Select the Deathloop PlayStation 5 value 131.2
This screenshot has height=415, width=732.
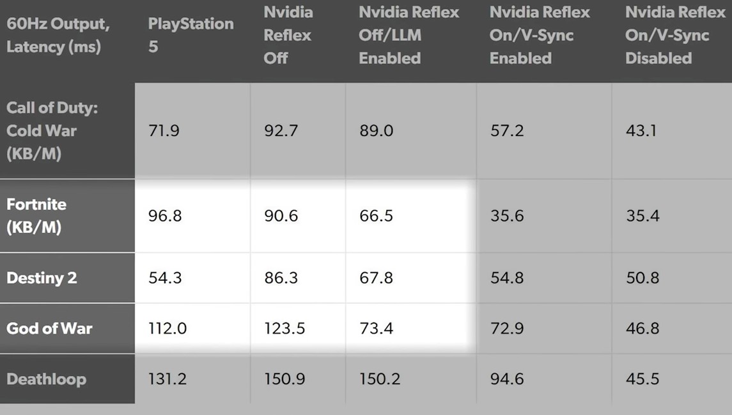[x=167, y=379]
